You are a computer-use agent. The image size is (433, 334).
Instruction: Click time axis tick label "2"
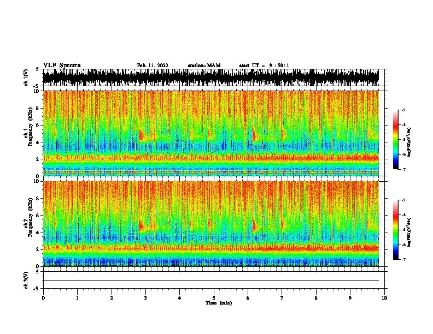[x=112, y=298]
